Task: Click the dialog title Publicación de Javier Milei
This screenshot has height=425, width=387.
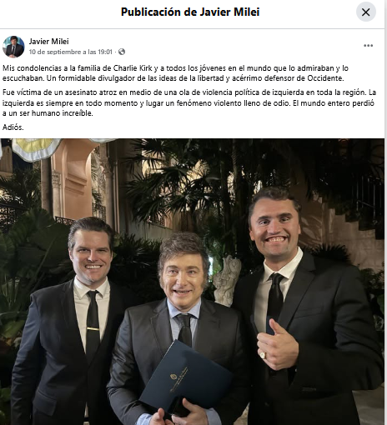Action: click(190, 12)
